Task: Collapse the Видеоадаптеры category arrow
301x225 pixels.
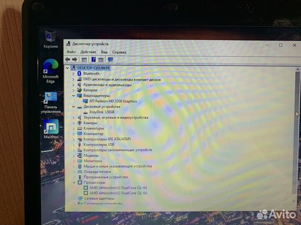Action: pos(73,95)
